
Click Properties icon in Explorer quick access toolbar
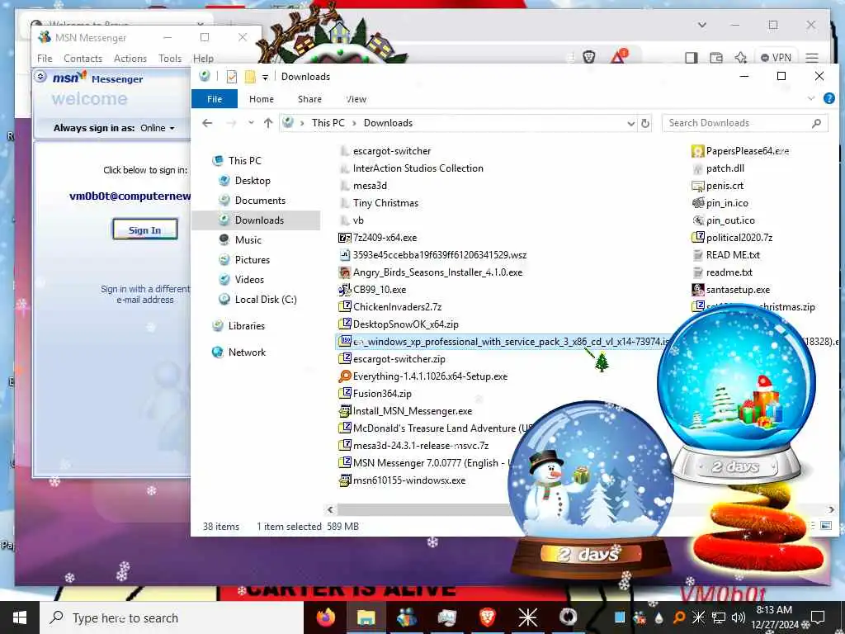232,77
